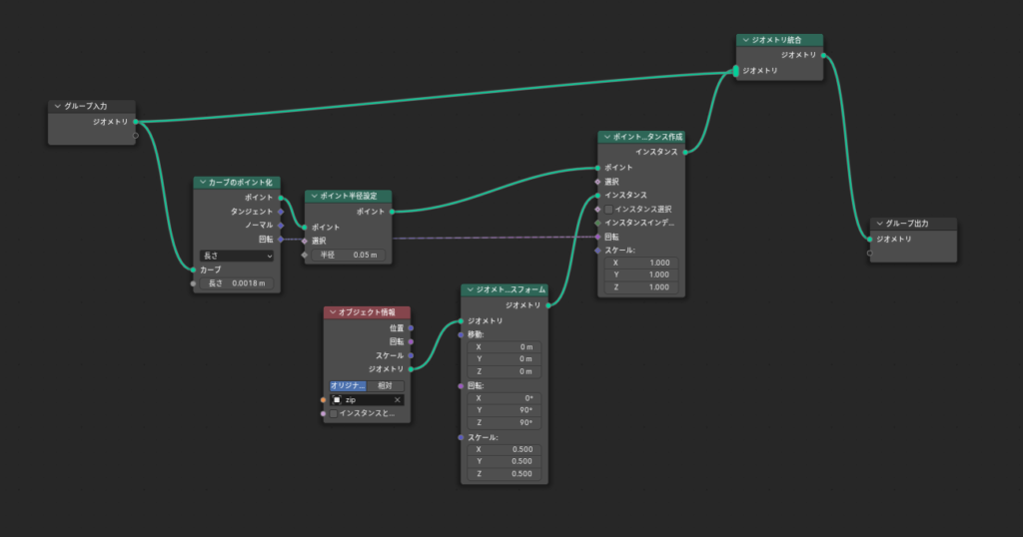Click 回転 X 0° field in ジオメト...スフォーム
1023x537 pixels.
(504, 398)
